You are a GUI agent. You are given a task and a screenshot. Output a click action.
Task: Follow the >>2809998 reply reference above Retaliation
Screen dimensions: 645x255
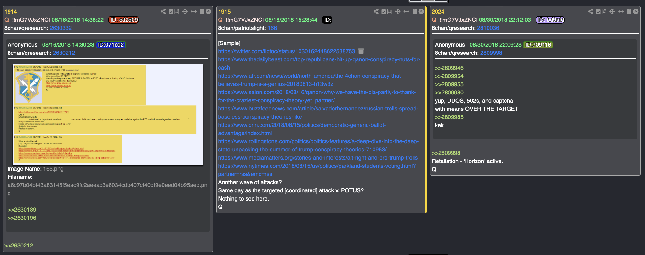click(x=446, y=153)
